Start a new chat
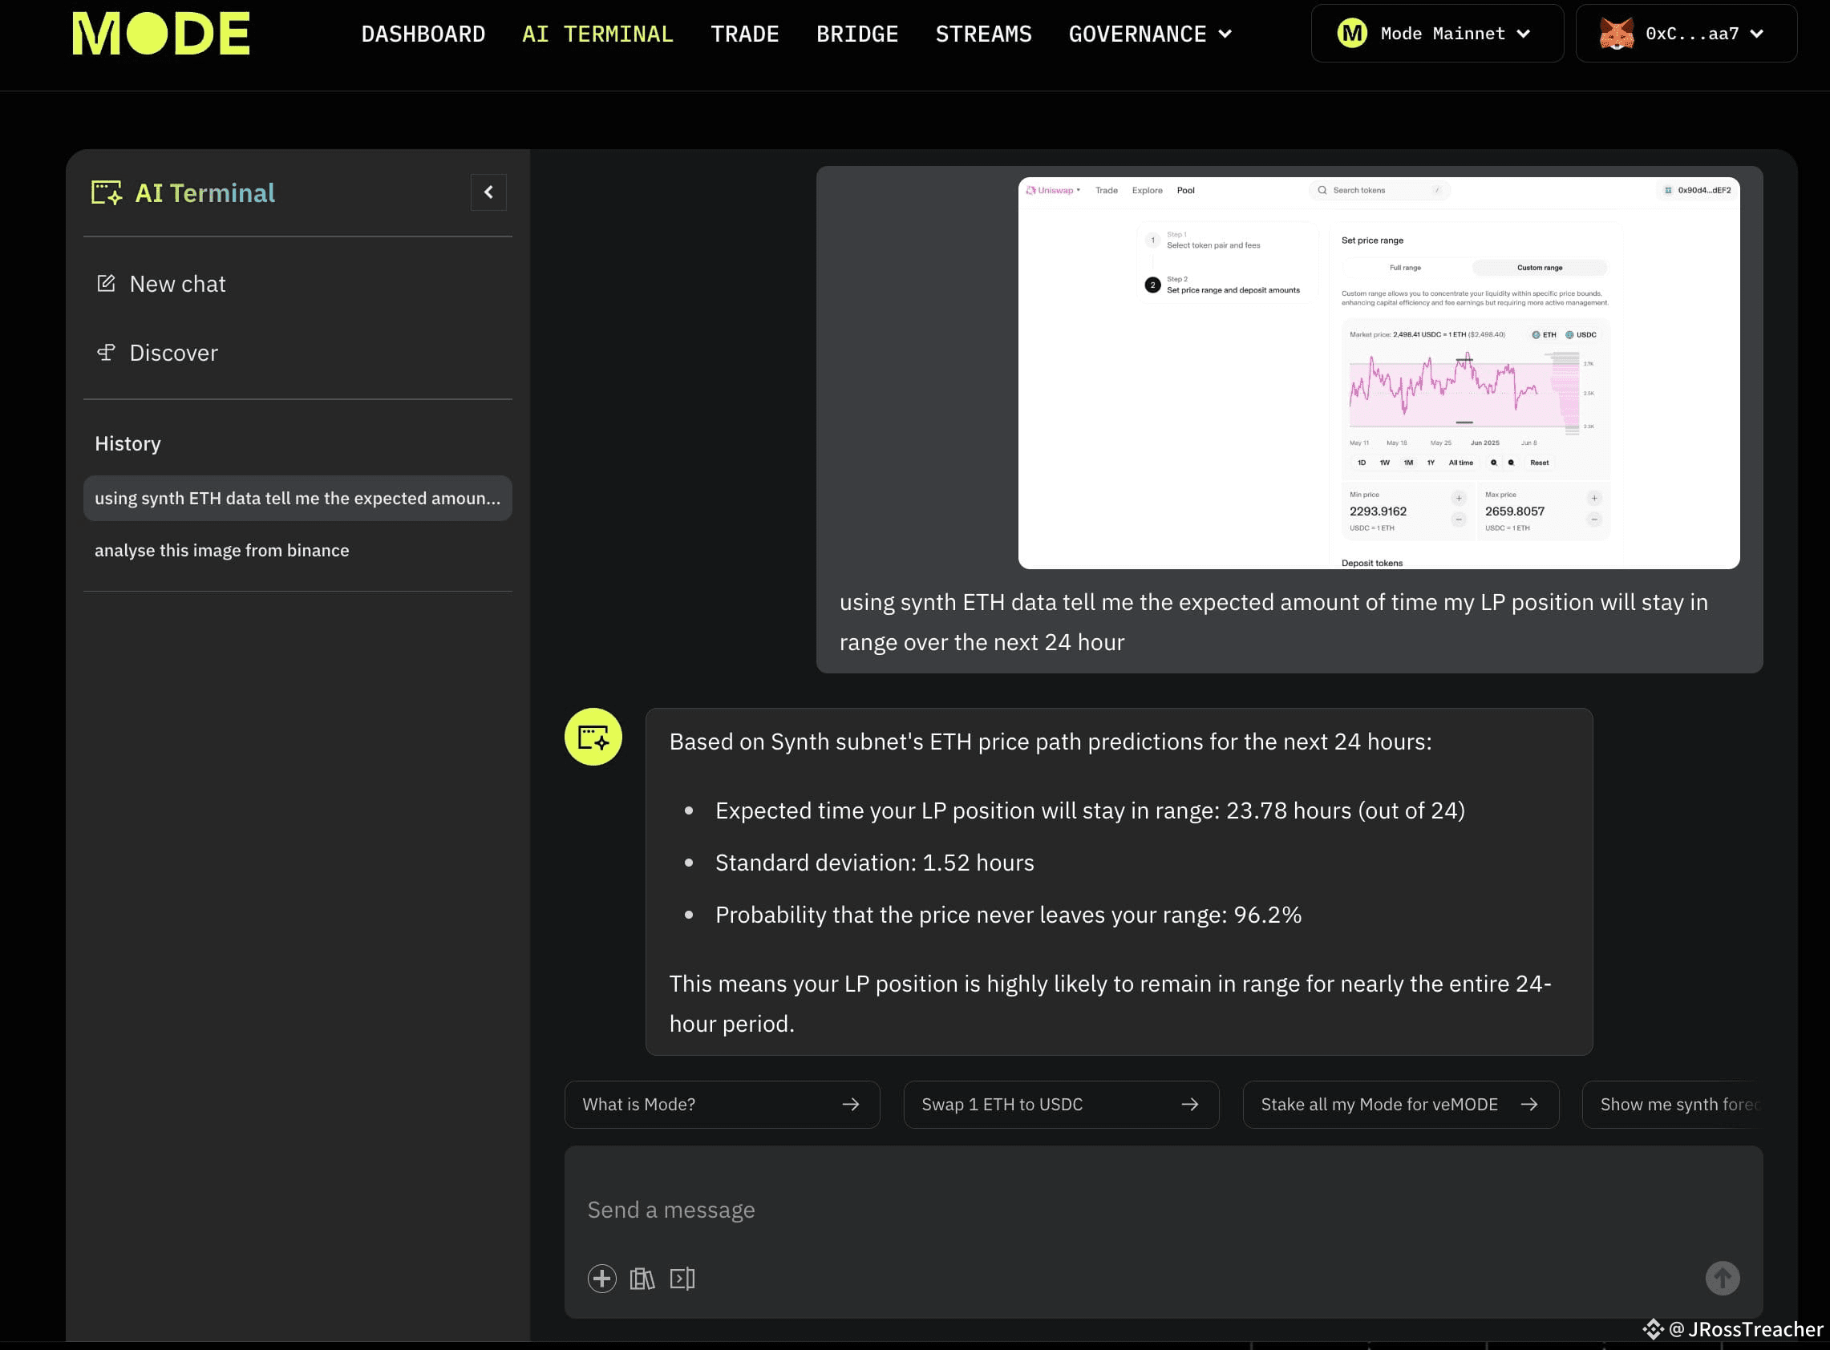Image resolution: width=1830 pixels, height=1350 pixels. pos(161,284)
